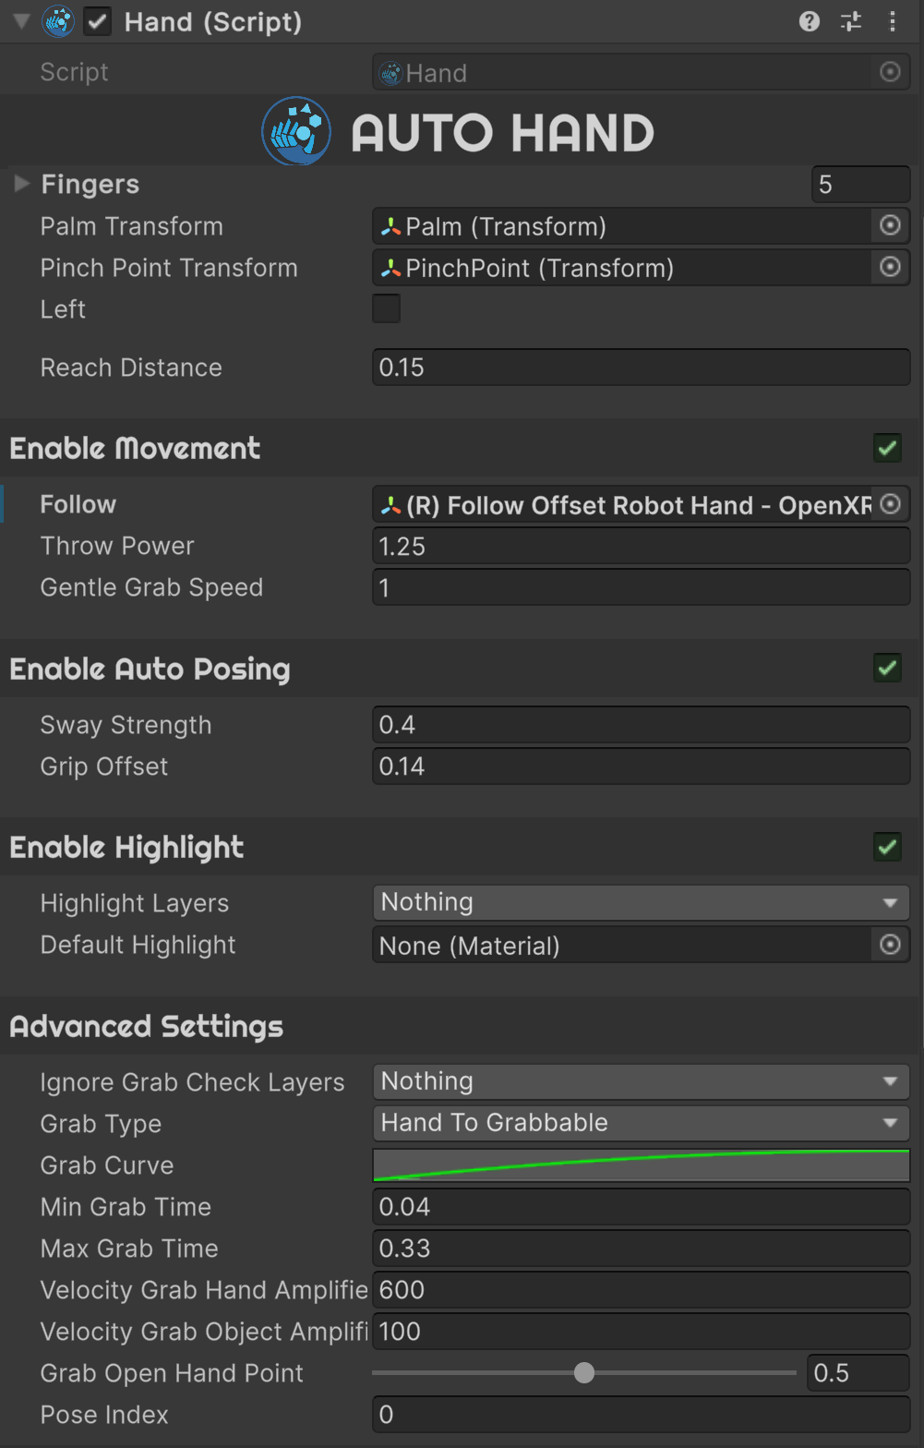Viewport: 924px width, 1448px height.
Task: Open the Ignore Grab Check Layers dropdown
Action: [x=641, y=1081]
